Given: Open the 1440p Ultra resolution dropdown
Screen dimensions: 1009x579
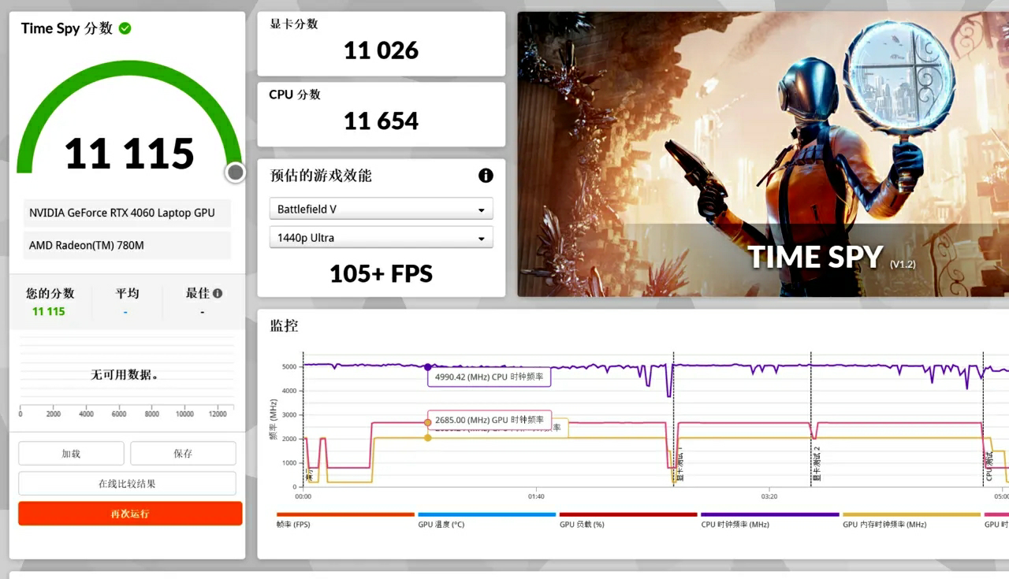Looking at the screenshot, I should pyautogui.click(x=382, y=238).
